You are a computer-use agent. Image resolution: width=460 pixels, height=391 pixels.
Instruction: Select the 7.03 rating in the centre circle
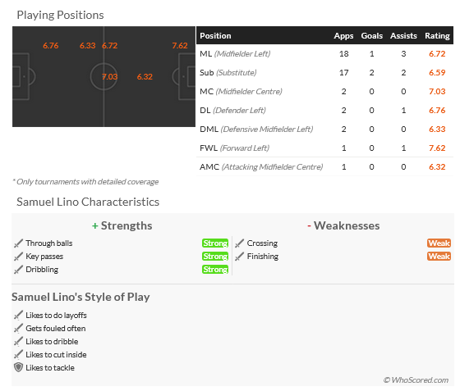click(x=109, y=77)
